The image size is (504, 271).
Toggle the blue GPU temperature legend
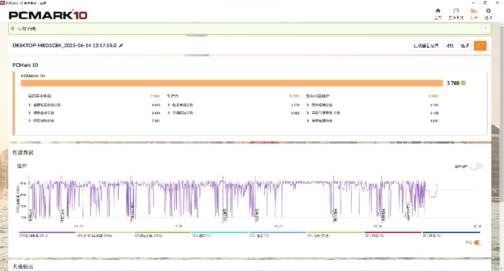[278, 234]
